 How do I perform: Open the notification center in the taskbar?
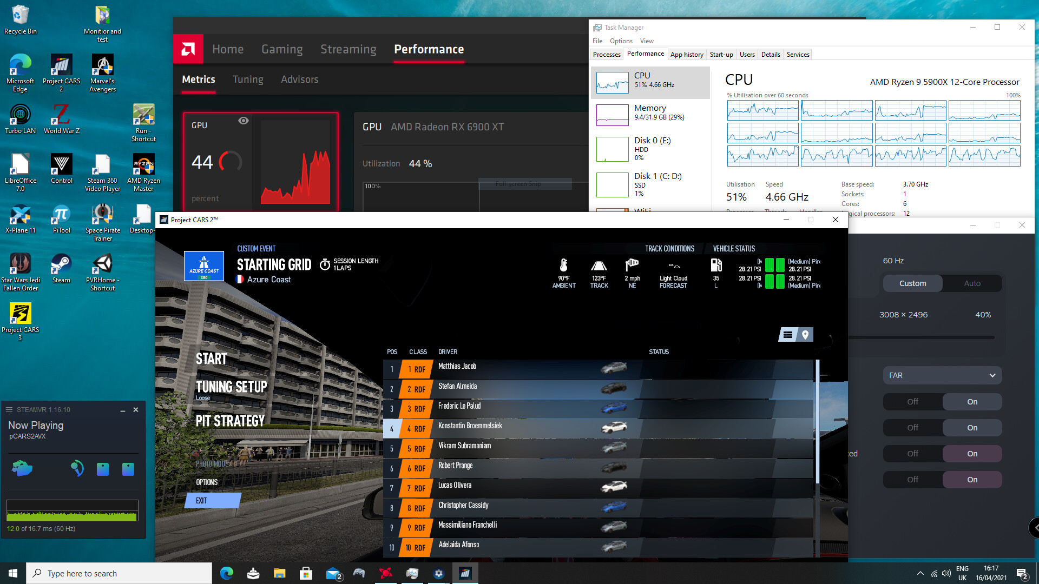pos(1022,574)
